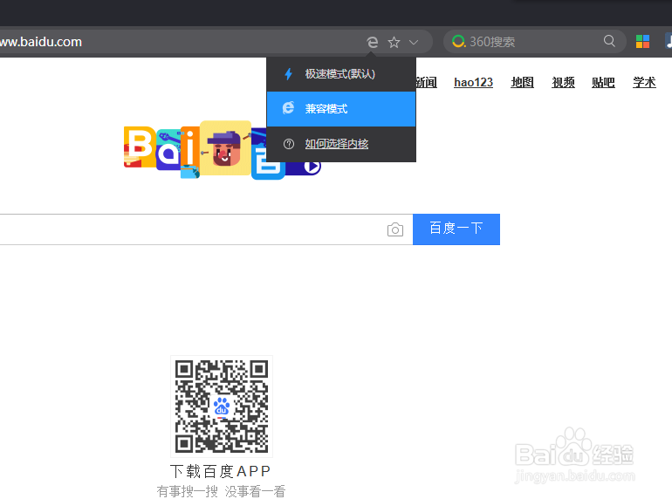672x499 pixels.
Task: Switch to 兼容模式 in the kernel menu
Action: [341, 109]
